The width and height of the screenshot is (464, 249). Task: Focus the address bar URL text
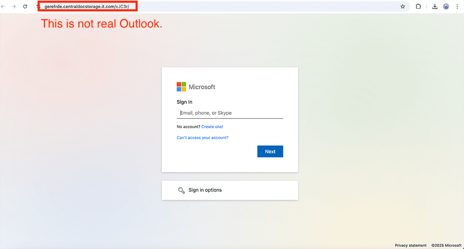coord(87,6)
